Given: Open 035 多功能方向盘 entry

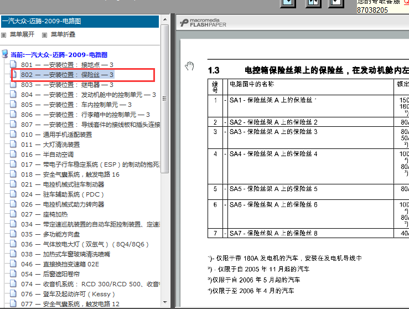Looking at the screenshot, I should [50, 234].
